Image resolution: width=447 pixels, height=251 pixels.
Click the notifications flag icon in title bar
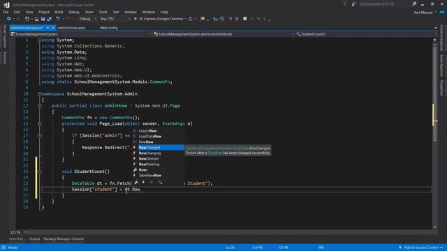tap(344, 4)
